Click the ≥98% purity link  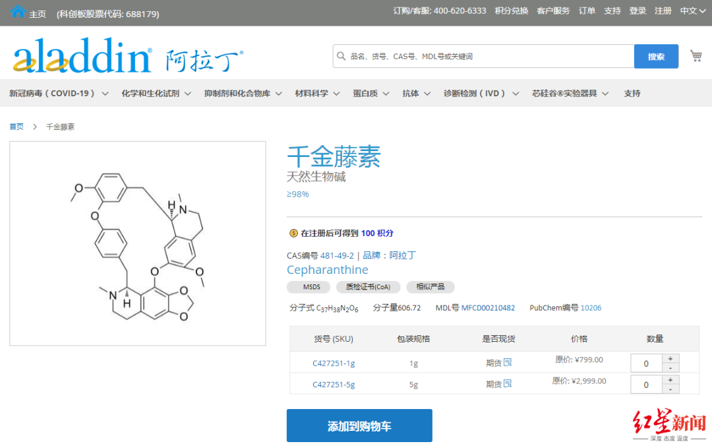pyautogui.click(x=298, y=194)
